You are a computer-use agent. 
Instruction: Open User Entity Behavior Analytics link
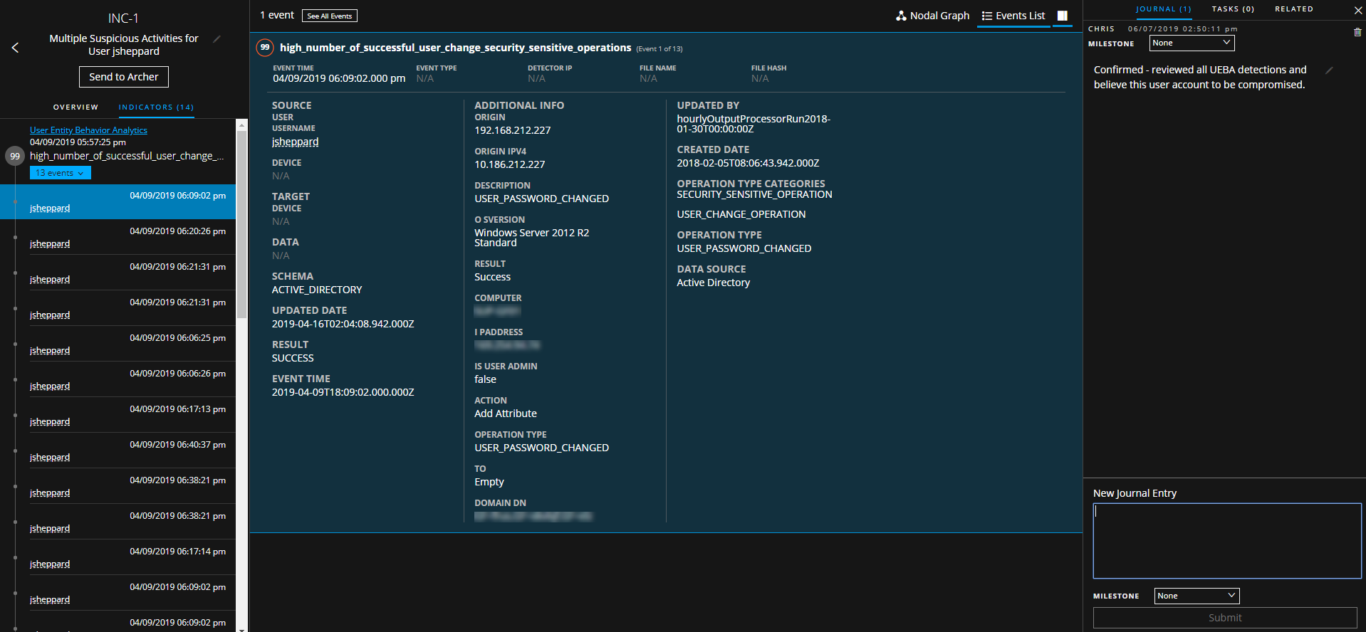click(x=88, y=130)
